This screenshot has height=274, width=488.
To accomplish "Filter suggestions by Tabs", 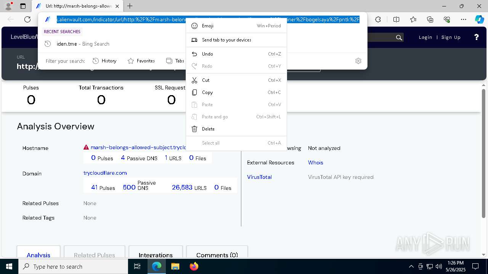I will (x=175, y=61).
